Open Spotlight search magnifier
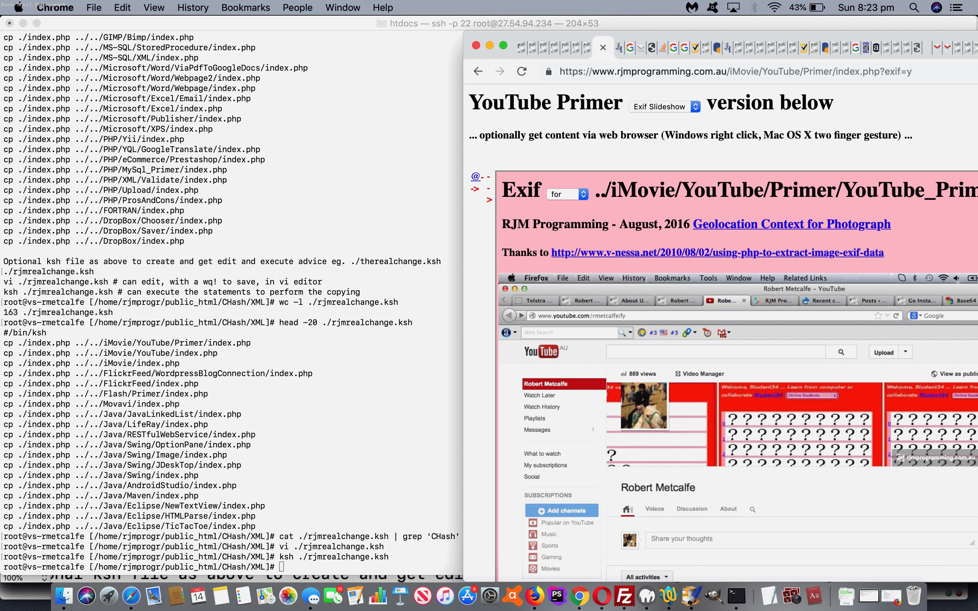 [914, 8]
